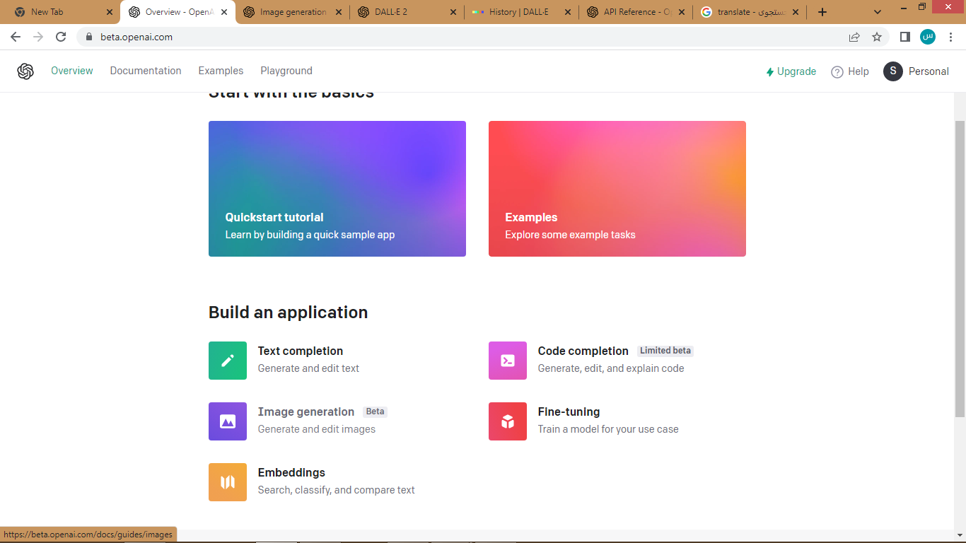Click the Text completion heading
The height and width of the screenshot is (543, 966).
click(301, 351)
